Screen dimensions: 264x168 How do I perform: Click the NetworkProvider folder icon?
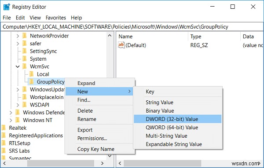click(x=25, y=36)
